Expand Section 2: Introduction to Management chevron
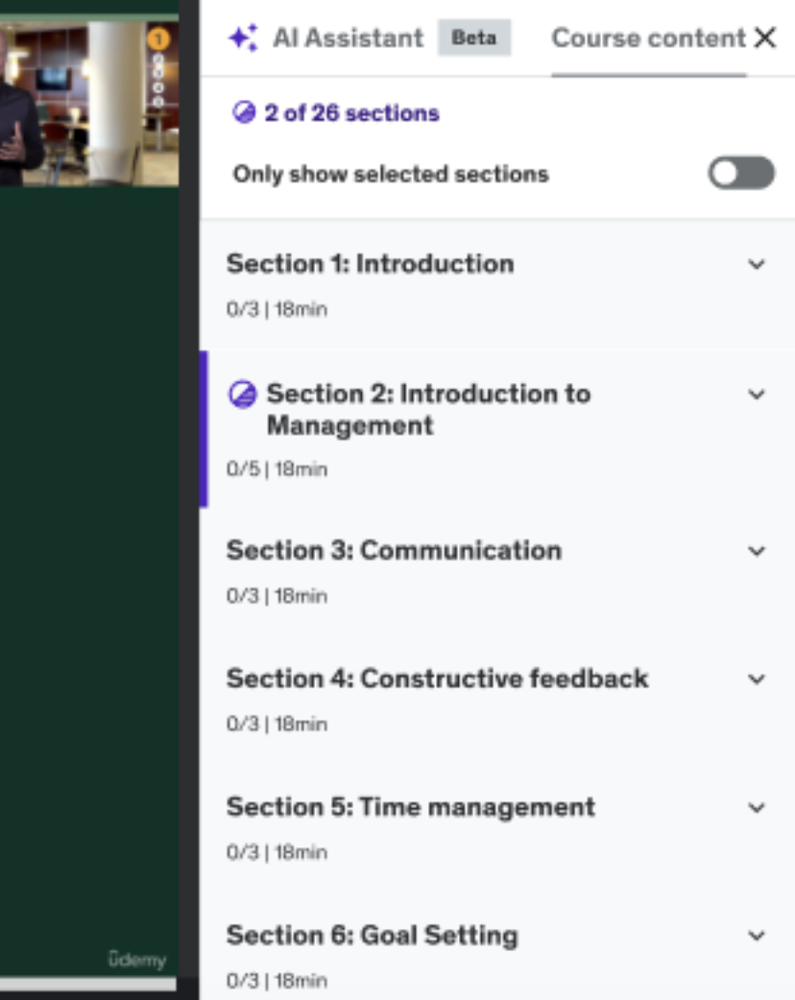Viewport: 795px width, 1000px height. tap(757, 394)
